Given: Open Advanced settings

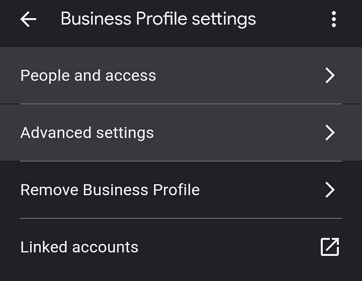Looking at the screenshot, I should (181, 132).
